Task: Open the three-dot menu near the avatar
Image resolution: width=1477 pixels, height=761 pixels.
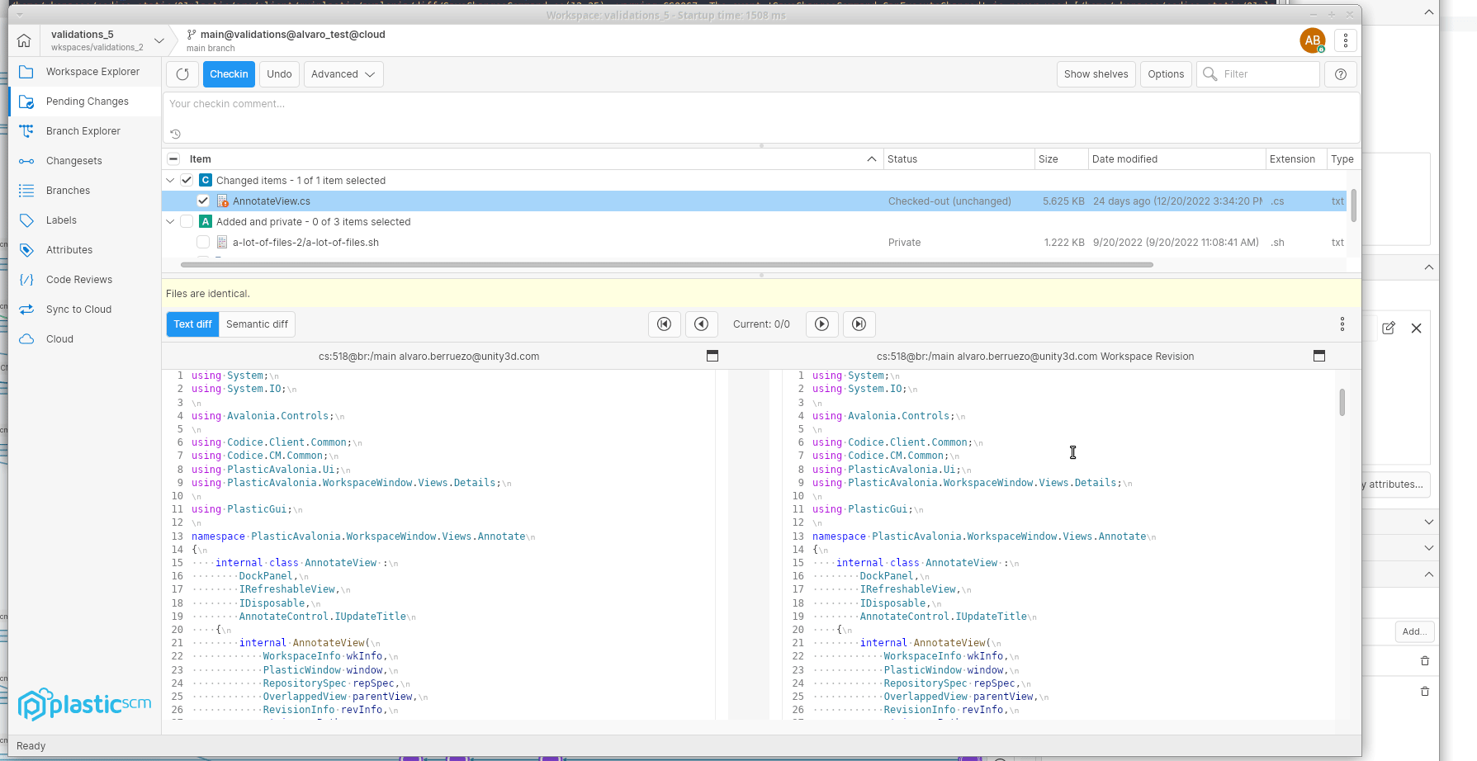Action: (1345, 40)
